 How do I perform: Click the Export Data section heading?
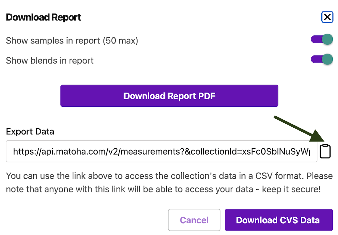click(x=30, y=132)
